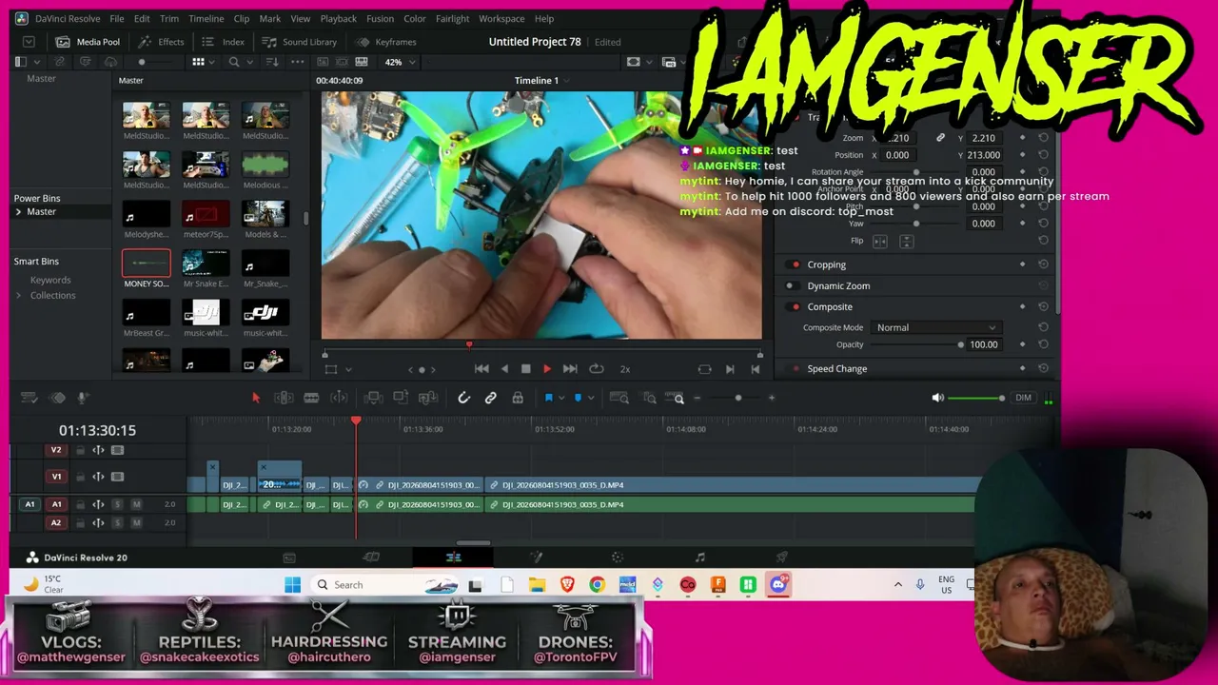This screenshot has height=685, width=1218.
Task: Lock video track V1
Action: pos(80,477)
